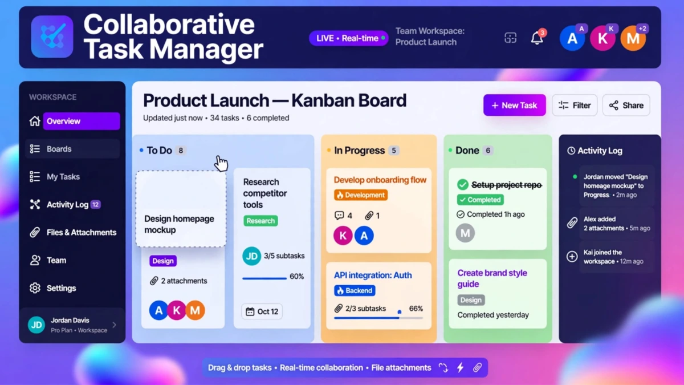Click the 60% subtasks progress bar
The width and height of the screenshot is (684, 385).
coord(264,278)
